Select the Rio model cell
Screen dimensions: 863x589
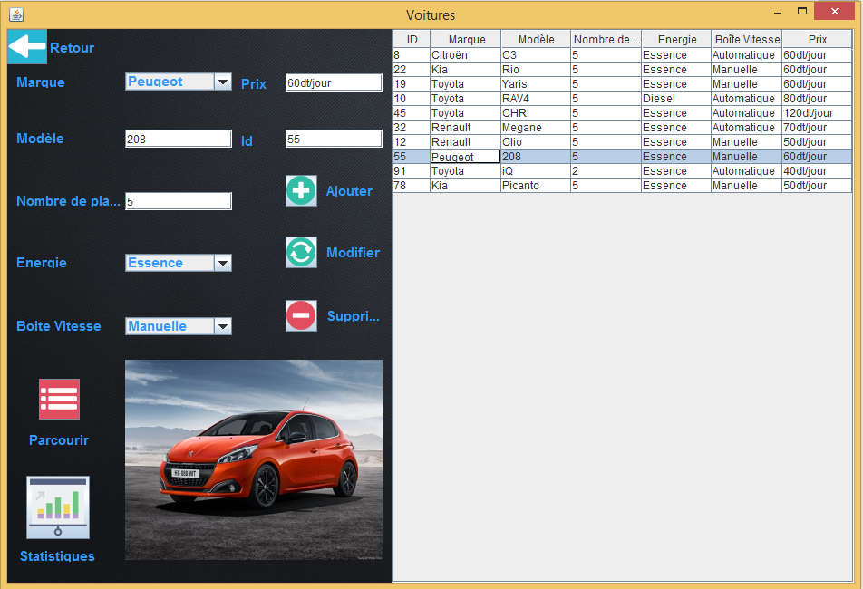(536, 69)
